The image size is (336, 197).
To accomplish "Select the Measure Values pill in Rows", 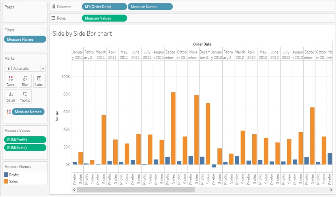I will pos(104,18).
